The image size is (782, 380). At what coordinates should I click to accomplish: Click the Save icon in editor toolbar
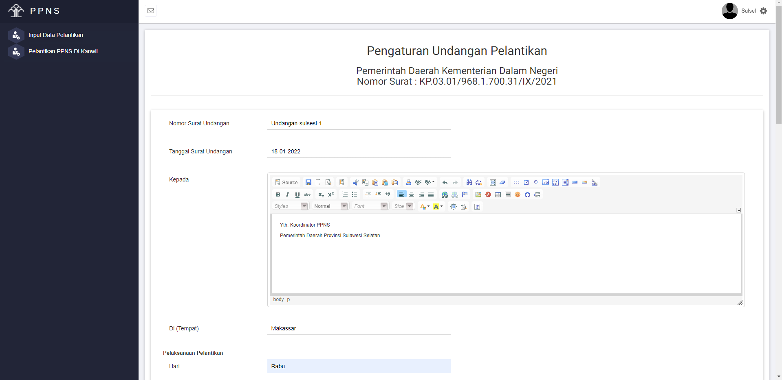[x=308, y=182]
